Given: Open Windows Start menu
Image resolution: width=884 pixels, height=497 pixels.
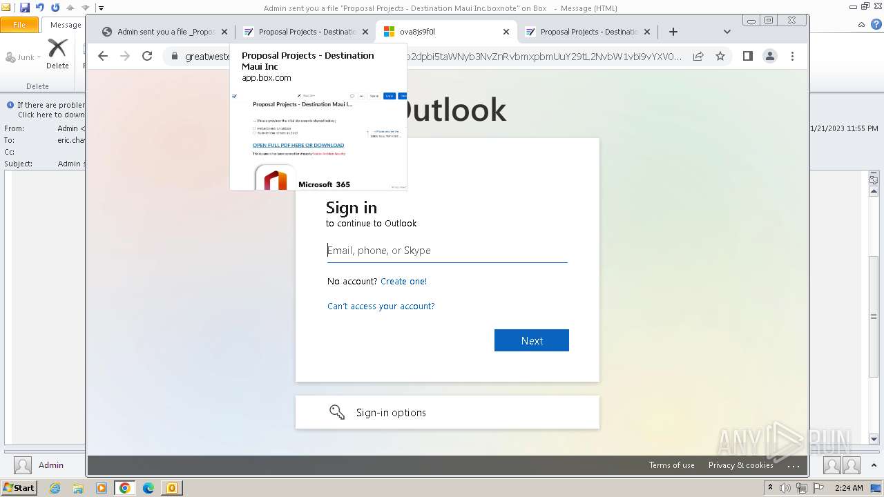Looking at the screenshot, I should (x=19, y=488).
